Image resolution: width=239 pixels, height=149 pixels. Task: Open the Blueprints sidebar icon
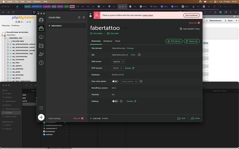41,46
